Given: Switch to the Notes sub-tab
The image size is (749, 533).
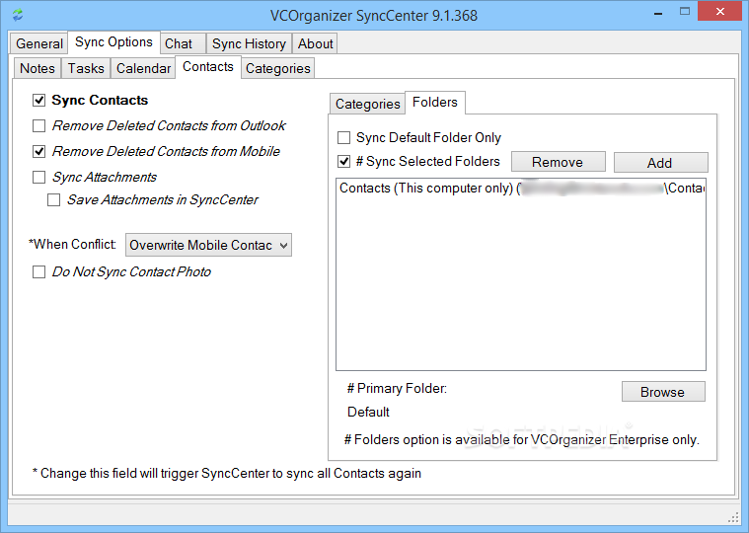Looking at the screenshot, I should 37,68.
